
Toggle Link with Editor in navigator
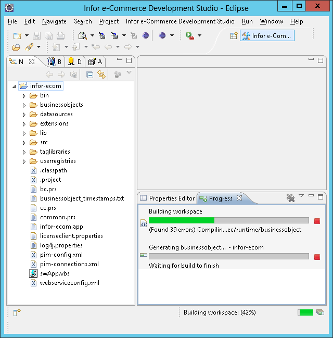[101, 74]
